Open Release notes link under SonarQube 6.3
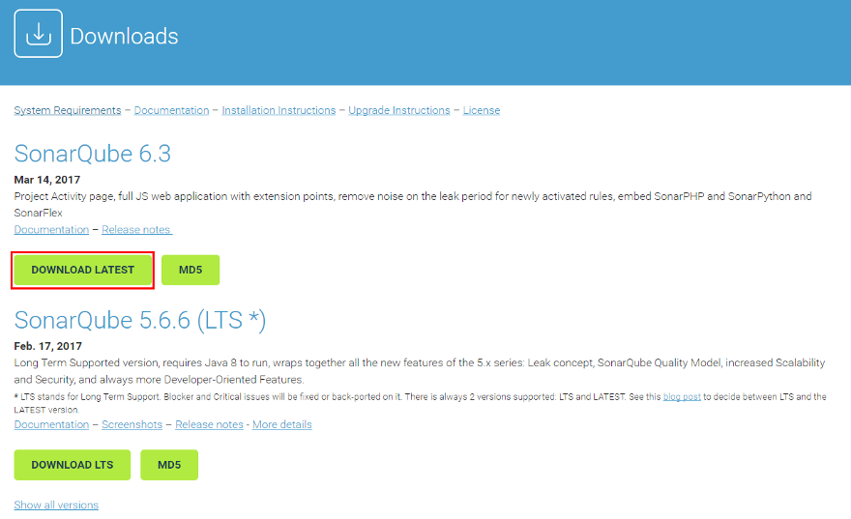Image resolution: width=851 pixels, height=519 pixels. (136, 229)
